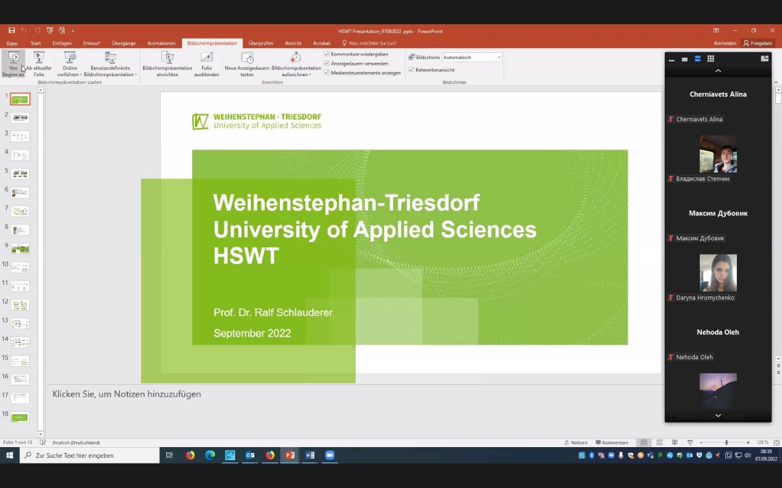Click the 129 % zoom level
This screenshot has width=782, height=488.
click(762, 442)
